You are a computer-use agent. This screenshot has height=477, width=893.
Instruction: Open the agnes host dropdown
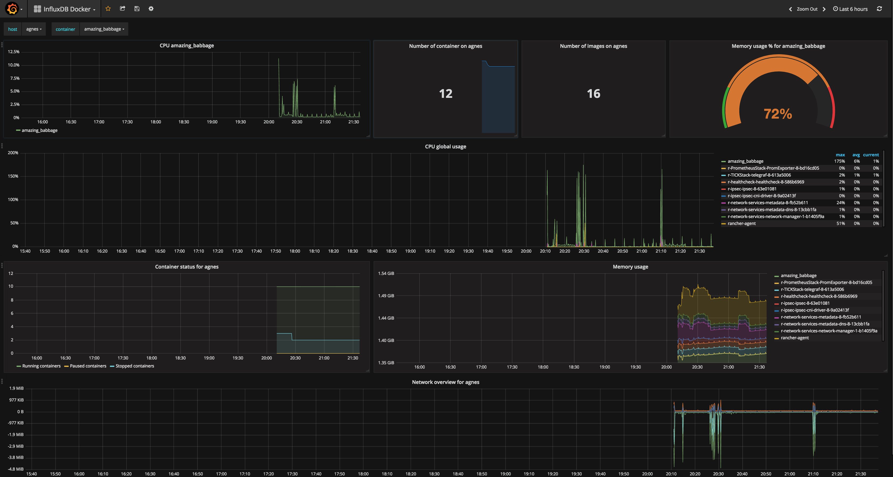tap(34, 29)
